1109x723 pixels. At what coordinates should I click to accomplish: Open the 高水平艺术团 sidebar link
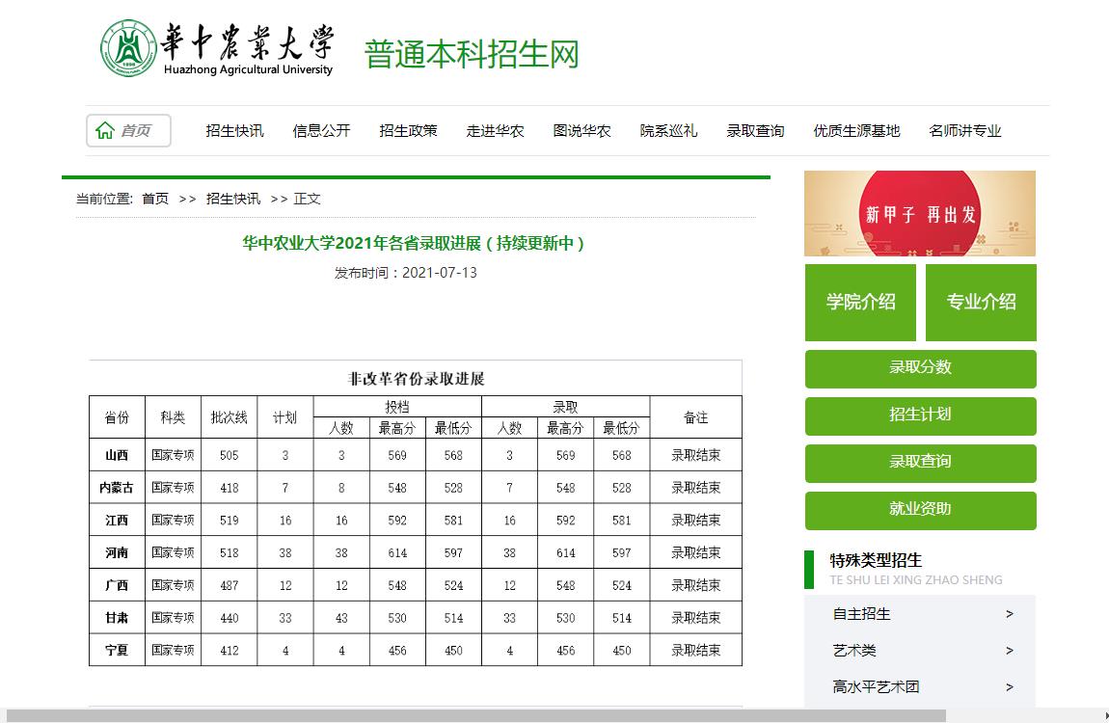click(876, 686)
